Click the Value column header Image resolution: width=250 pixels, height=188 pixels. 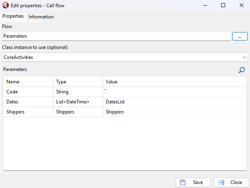click(x=175, y=82)
